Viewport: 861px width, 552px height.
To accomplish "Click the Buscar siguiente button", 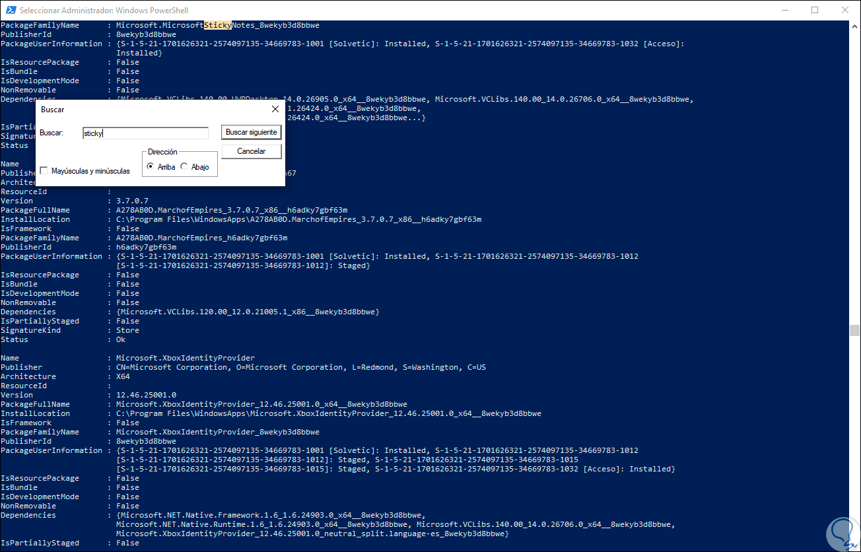I will coord(252,132).
